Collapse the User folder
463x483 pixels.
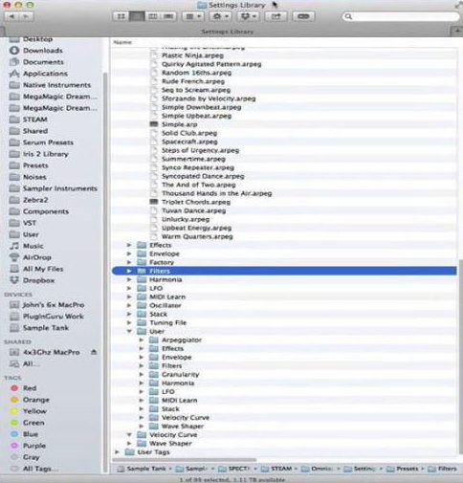[129, 331]
